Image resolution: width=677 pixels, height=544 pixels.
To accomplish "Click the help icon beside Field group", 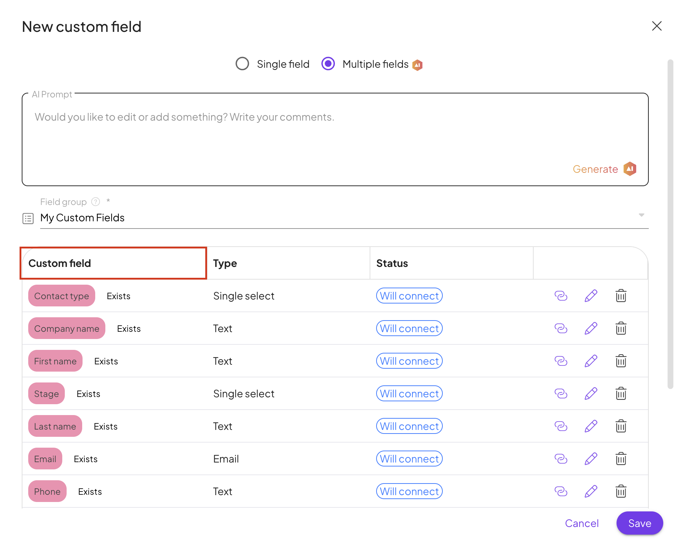I will point(96,202).
